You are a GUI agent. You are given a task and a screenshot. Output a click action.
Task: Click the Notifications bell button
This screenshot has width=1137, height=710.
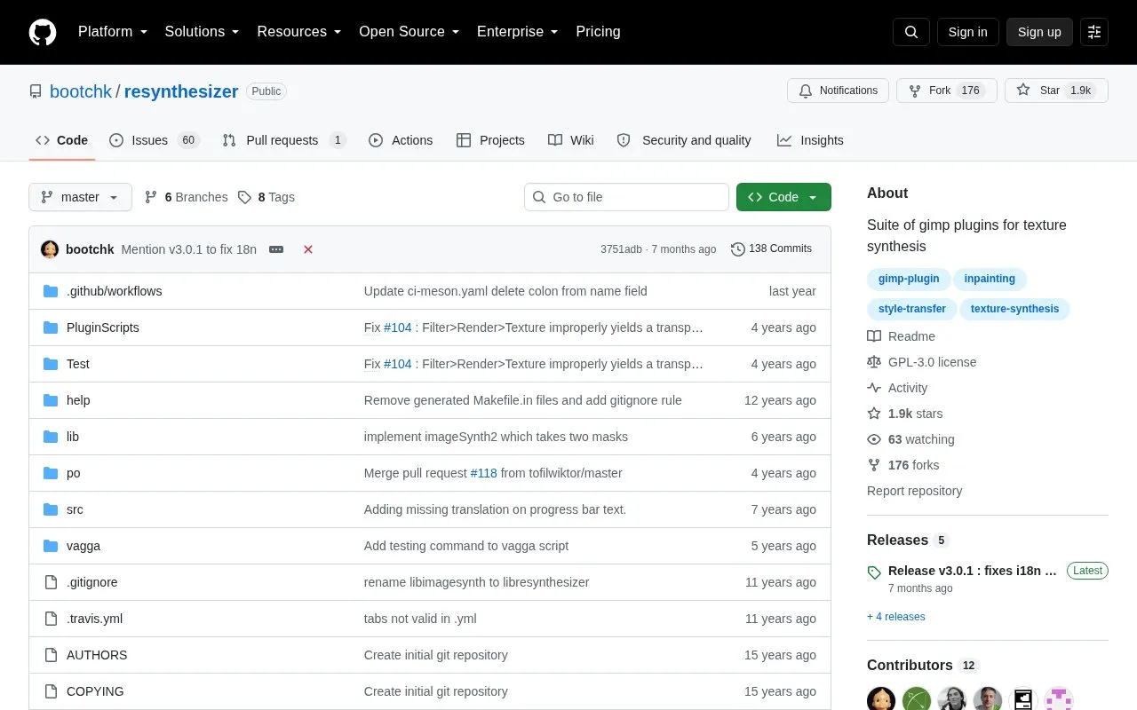tap(838, 91)
